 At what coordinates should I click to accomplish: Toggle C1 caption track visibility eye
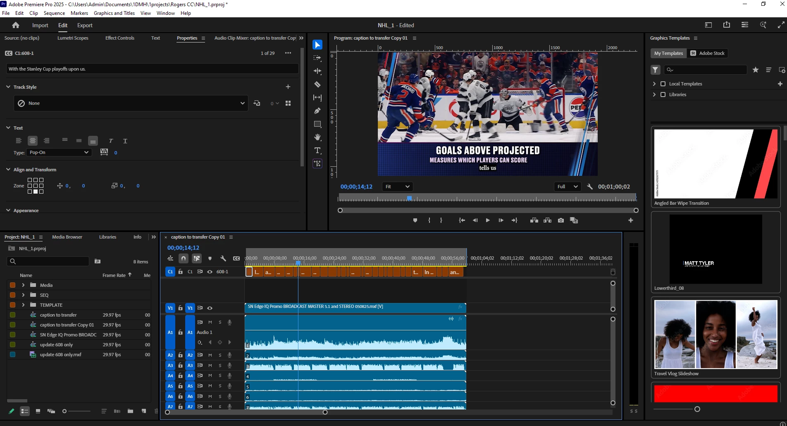click(210, 272)
